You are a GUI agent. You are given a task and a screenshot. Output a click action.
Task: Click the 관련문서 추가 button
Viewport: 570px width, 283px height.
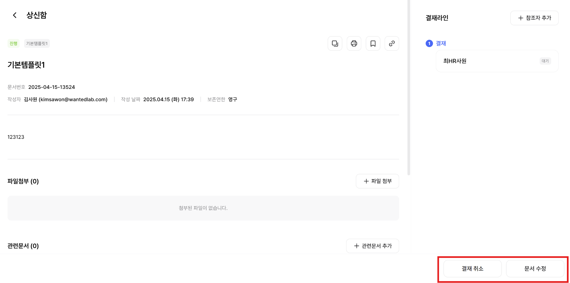point(372,246)
